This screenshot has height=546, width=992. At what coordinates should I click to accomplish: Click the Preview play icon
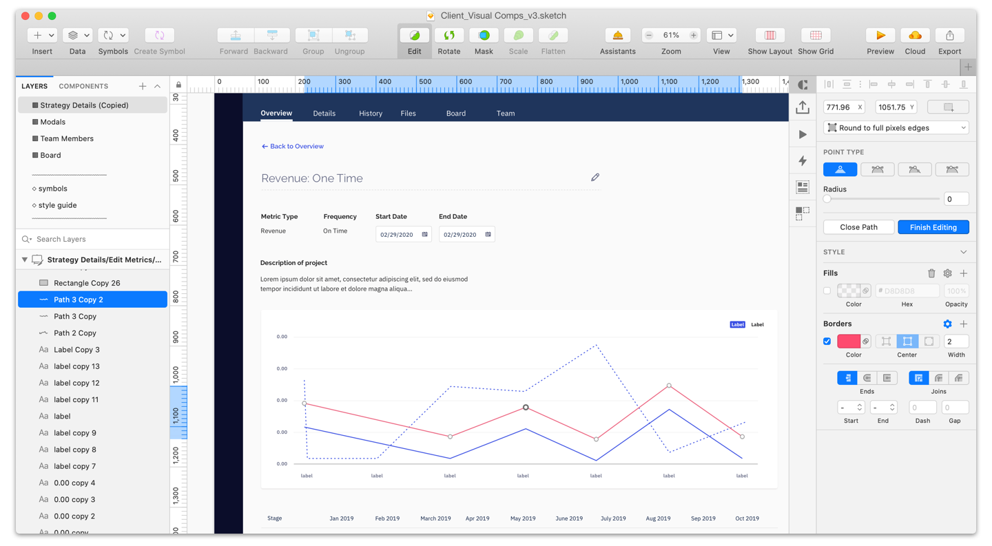click(880, 35)
